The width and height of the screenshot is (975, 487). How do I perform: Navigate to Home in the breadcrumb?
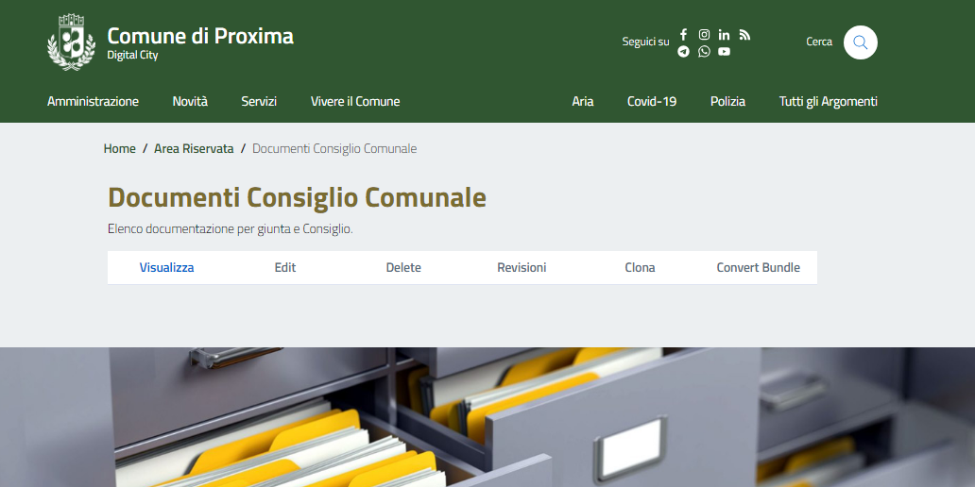pyautogui.click(x=120, y=149)
